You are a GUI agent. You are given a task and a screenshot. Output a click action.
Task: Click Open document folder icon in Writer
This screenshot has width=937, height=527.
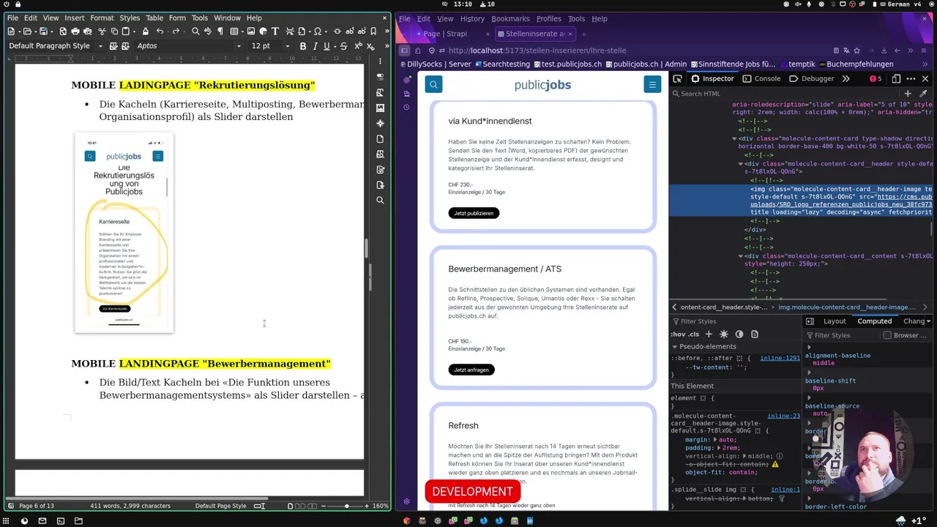26,31
